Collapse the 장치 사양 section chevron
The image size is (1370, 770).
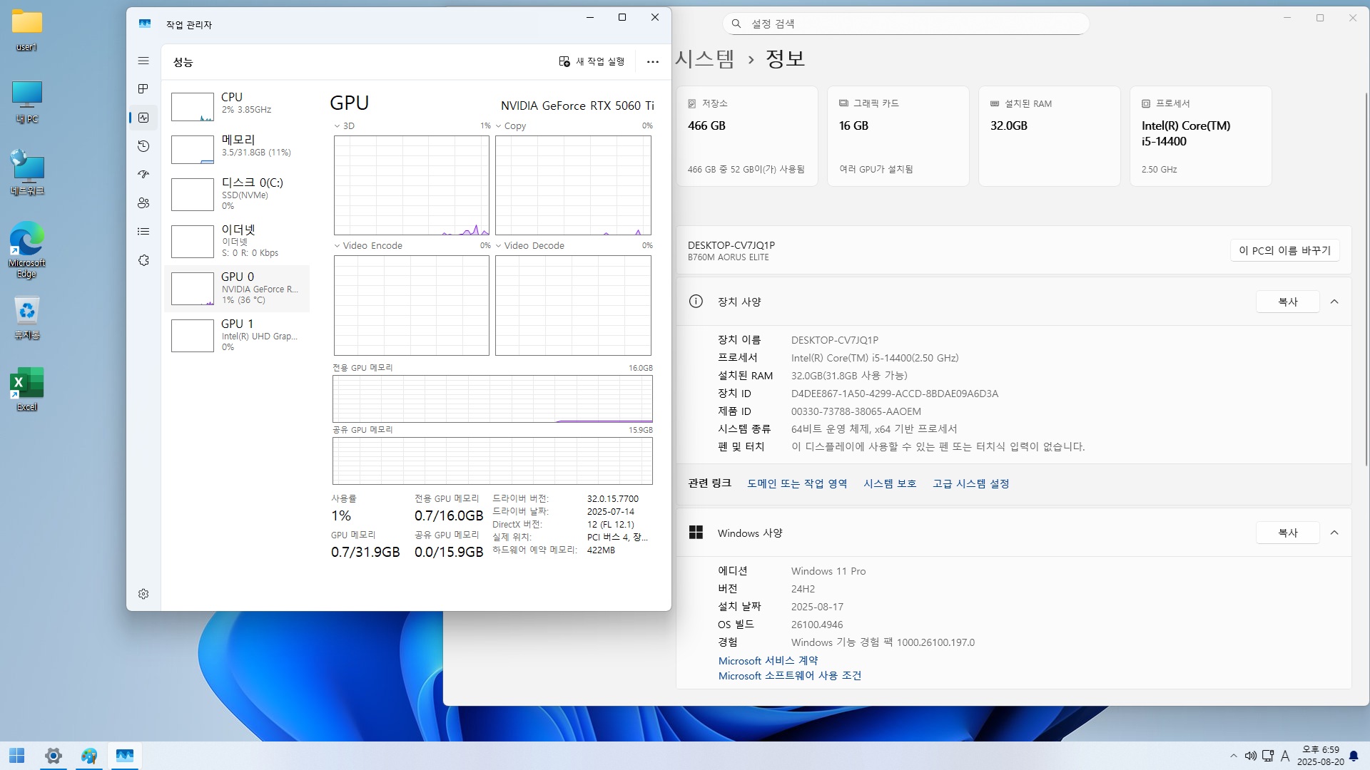[x=1334, y=302]
